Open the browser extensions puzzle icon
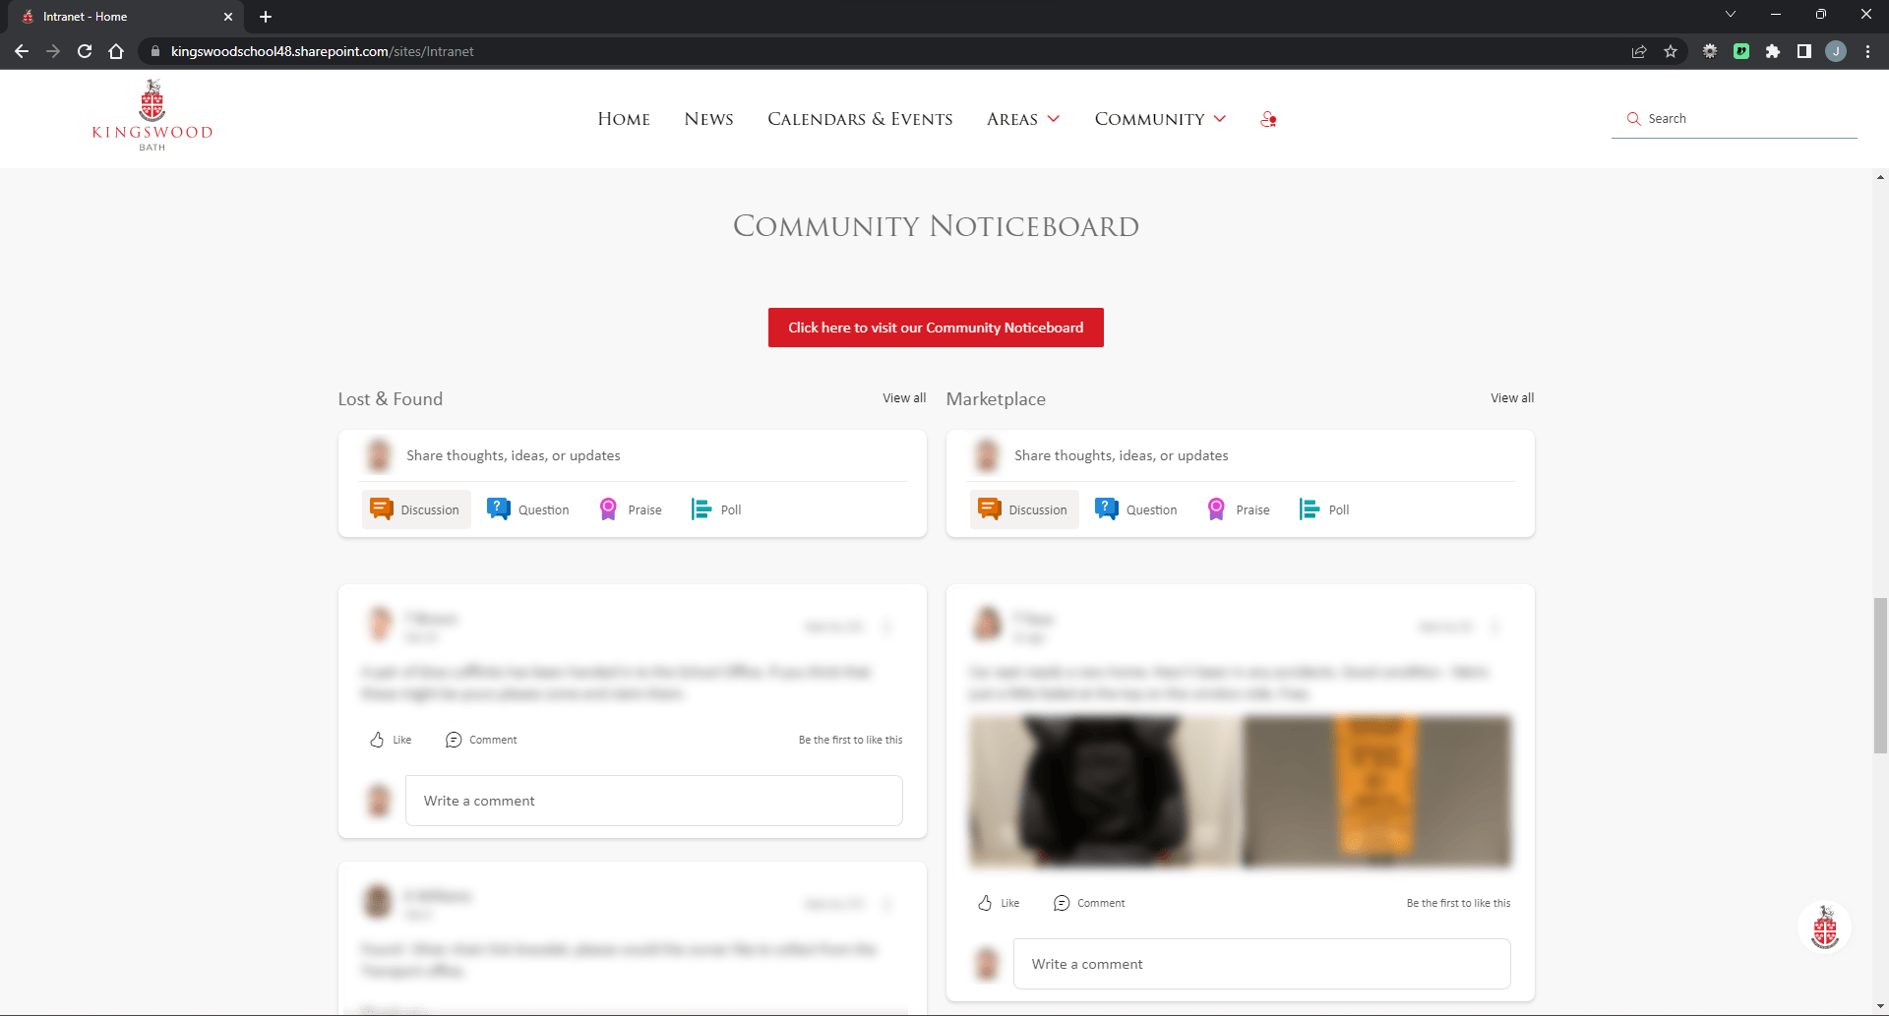 coord(1773,51)
